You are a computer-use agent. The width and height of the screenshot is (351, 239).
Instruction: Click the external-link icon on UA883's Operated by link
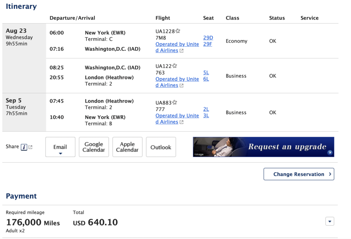[x=182, y=122]
